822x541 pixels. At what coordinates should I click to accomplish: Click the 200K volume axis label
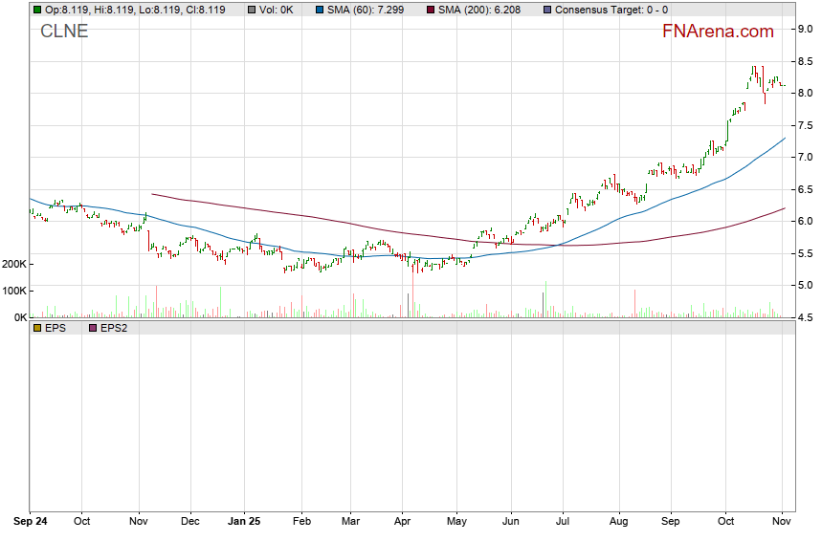pyautogui.click(x=14, y=264)
